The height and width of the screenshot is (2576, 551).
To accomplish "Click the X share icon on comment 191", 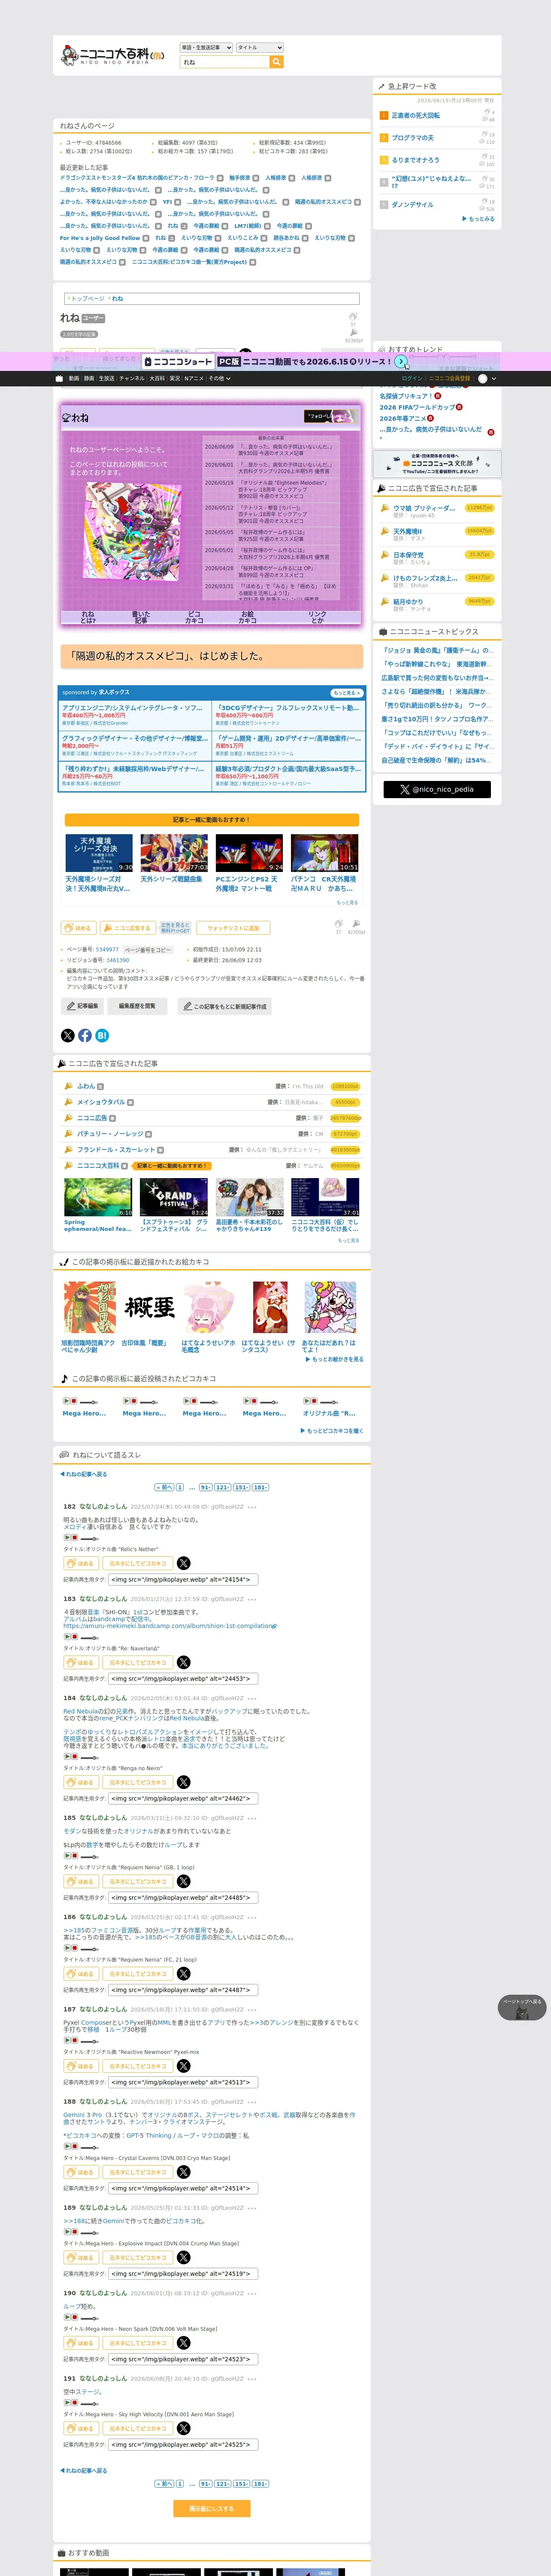I will [184, 2428].
